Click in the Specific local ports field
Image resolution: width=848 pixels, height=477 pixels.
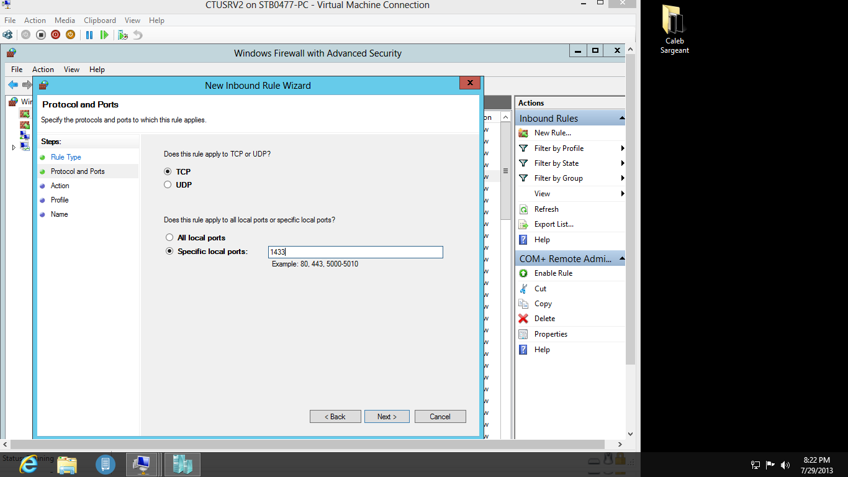356,252
